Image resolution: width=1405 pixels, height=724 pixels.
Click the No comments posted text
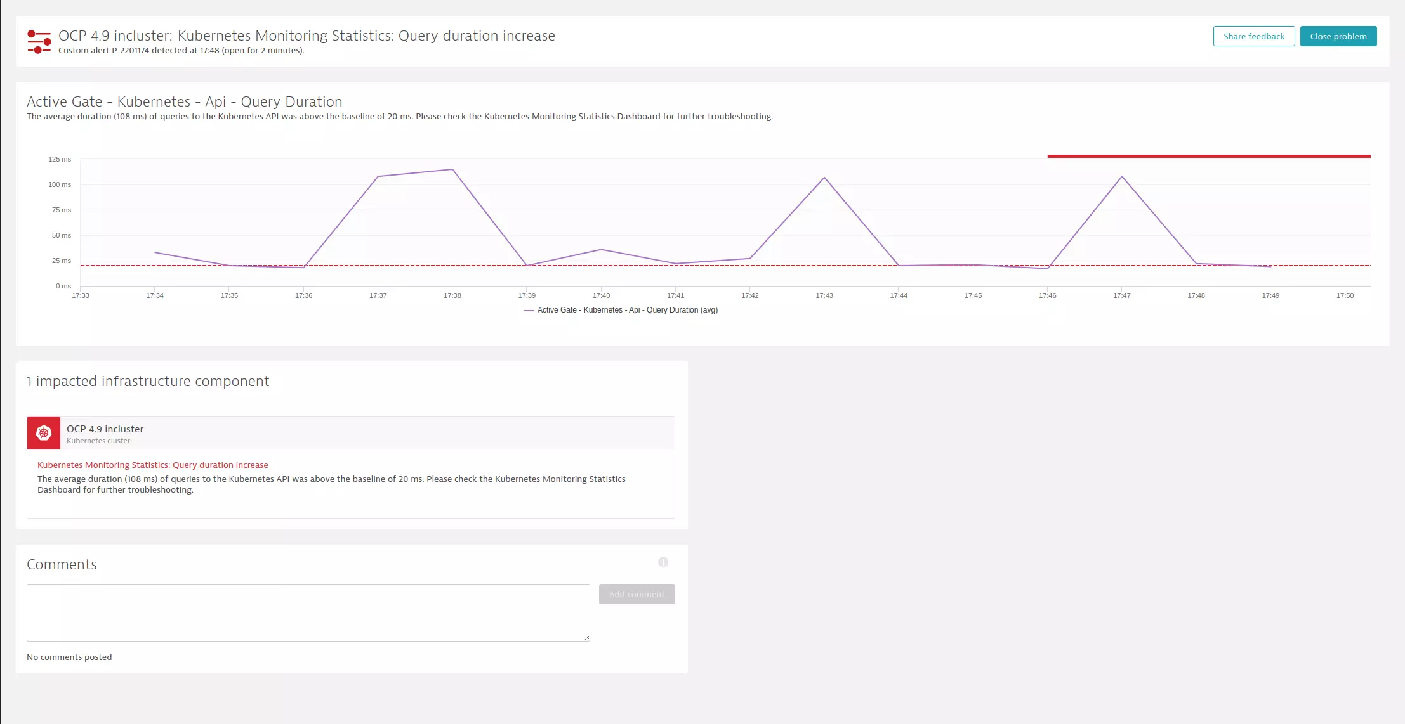pos(69,657)
